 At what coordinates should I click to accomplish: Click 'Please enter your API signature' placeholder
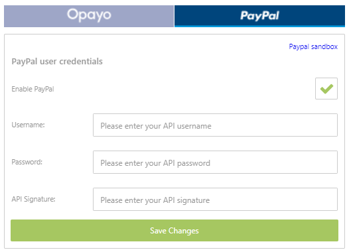click(155, 200)
